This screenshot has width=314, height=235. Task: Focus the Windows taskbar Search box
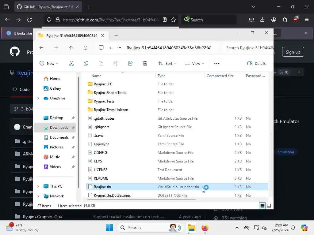(150, 228)
